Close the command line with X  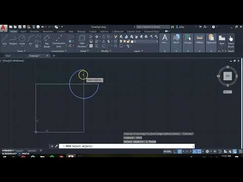point(52,146)
